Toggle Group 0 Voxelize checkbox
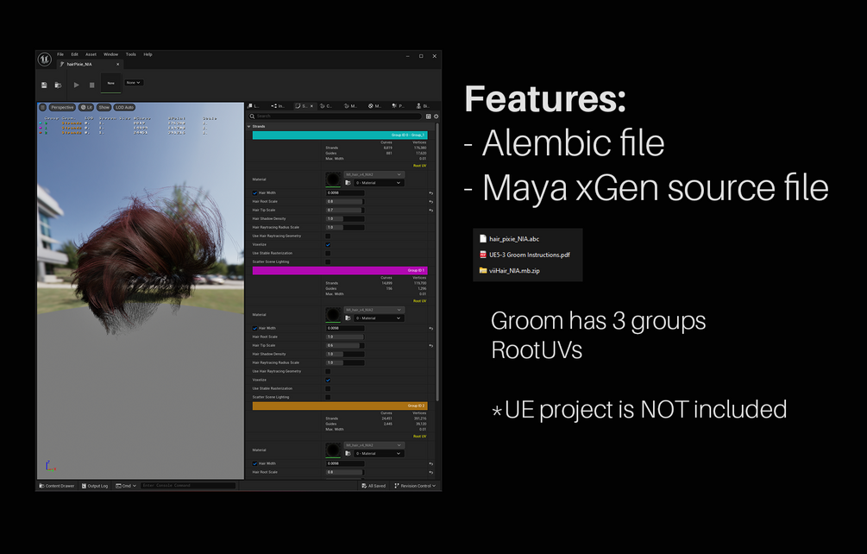This screenshot has width=867, height=554. tap(328, 244)
